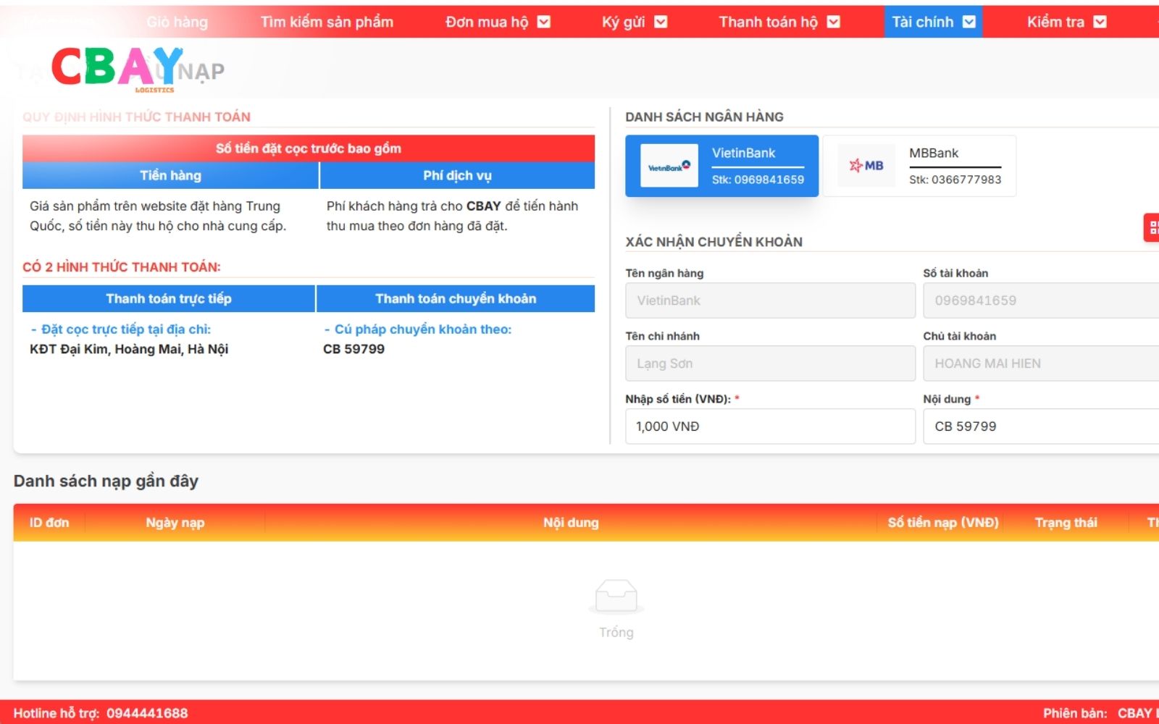Expand the Thanh toán hộ dropdown arrow
The height and width of the screenshot is (724, 1159).
(834, 22)
